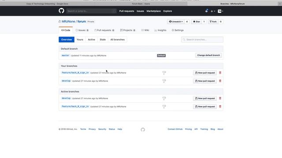This screenshot has width=282, height=158.
Task: New pull request for develop in Your branches
Action: click(205, 81)
